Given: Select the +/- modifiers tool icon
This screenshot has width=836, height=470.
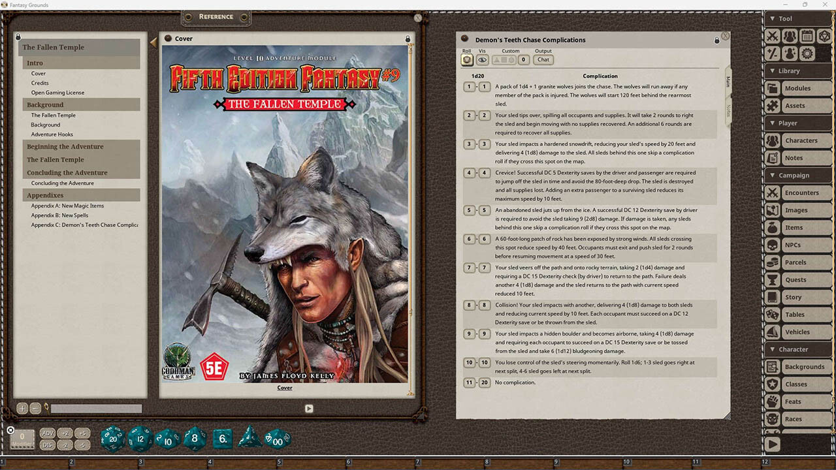Looking at the screenshot, I should pos(772,54).
